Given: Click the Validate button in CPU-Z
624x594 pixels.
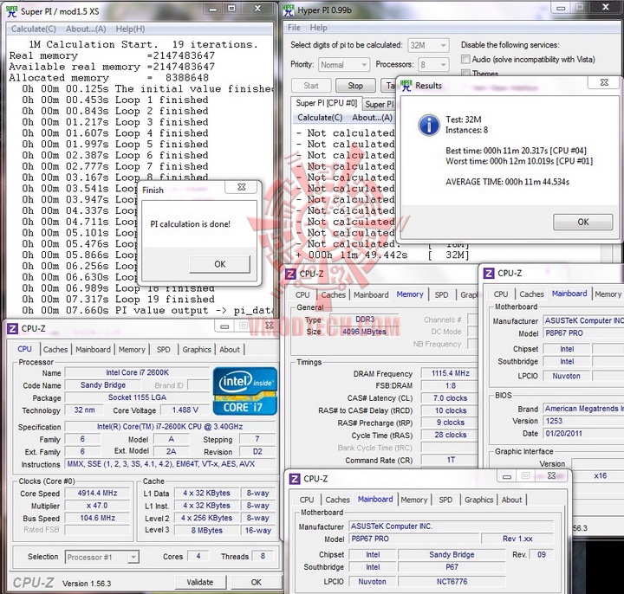Looking at the screenshot, I should [x=200, y=582].
